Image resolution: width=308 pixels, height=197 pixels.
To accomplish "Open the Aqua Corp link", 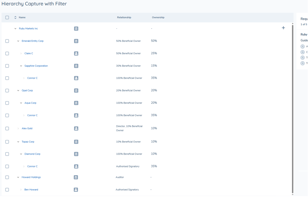I will pyautogui.click(x=30, y=103).
